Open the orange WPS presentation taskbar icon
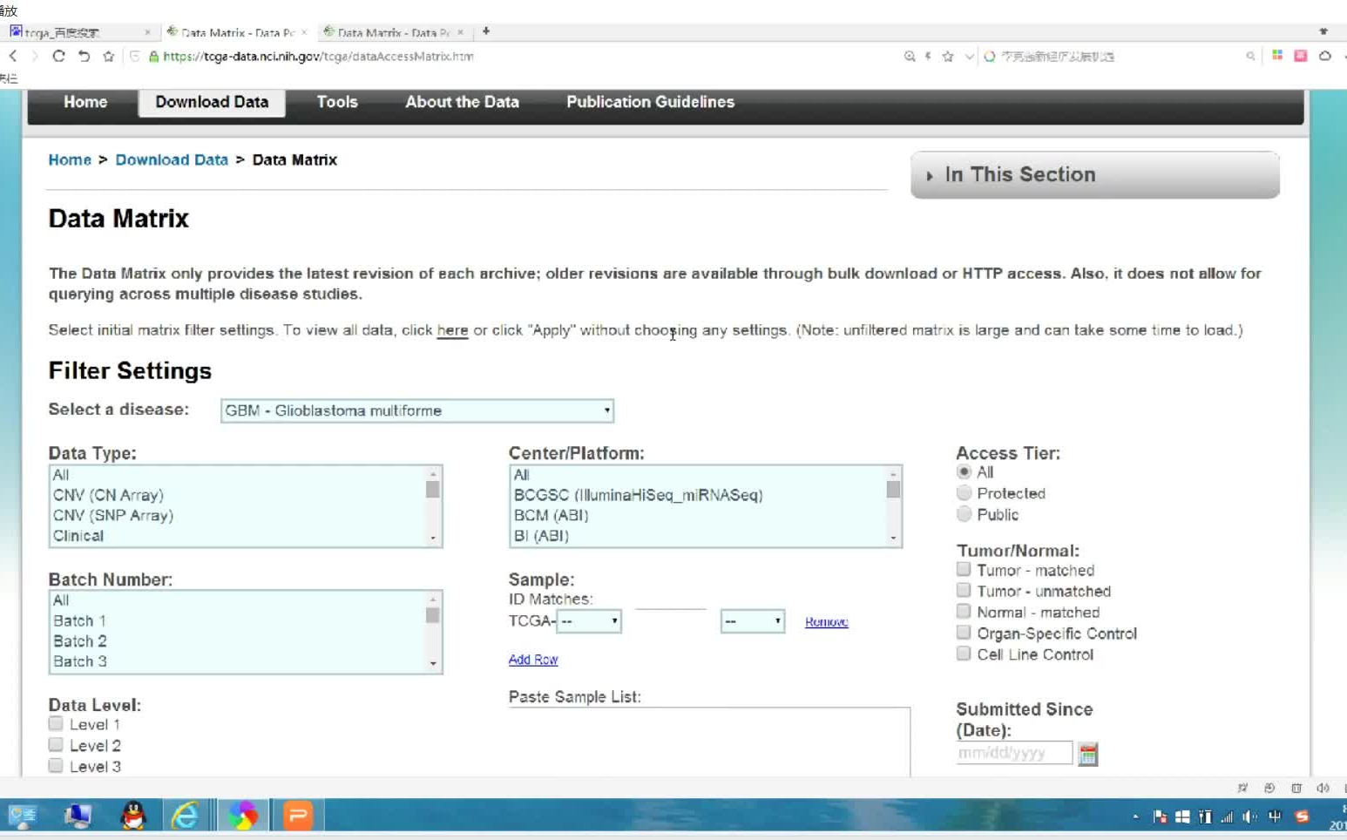1347x840 pixels. tap(298, 816)
